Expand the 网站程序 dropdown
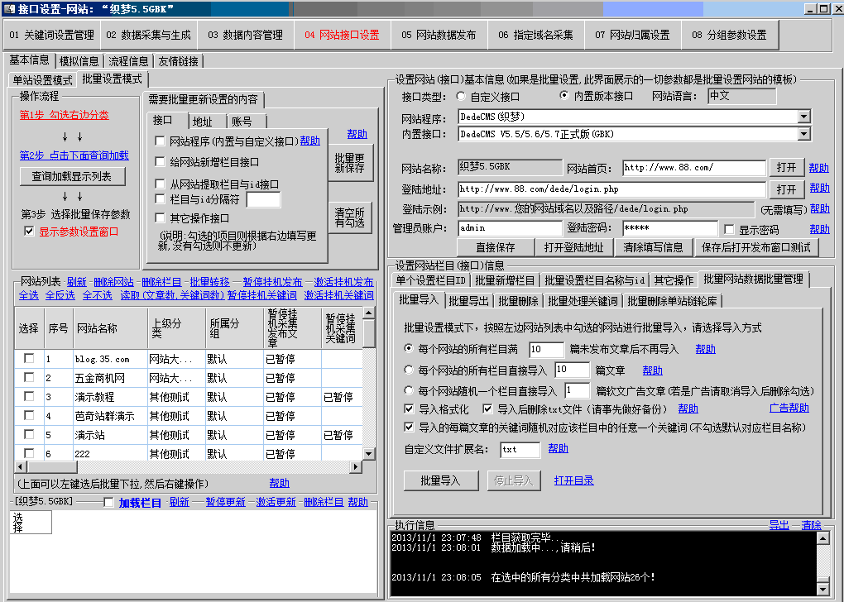 point(803,117)
